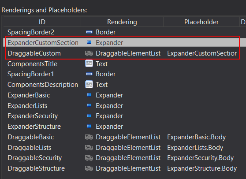Click the Border icon beside SpacingBorder2
The width and height of the screenshot is (246, 179).
(89, 32)
